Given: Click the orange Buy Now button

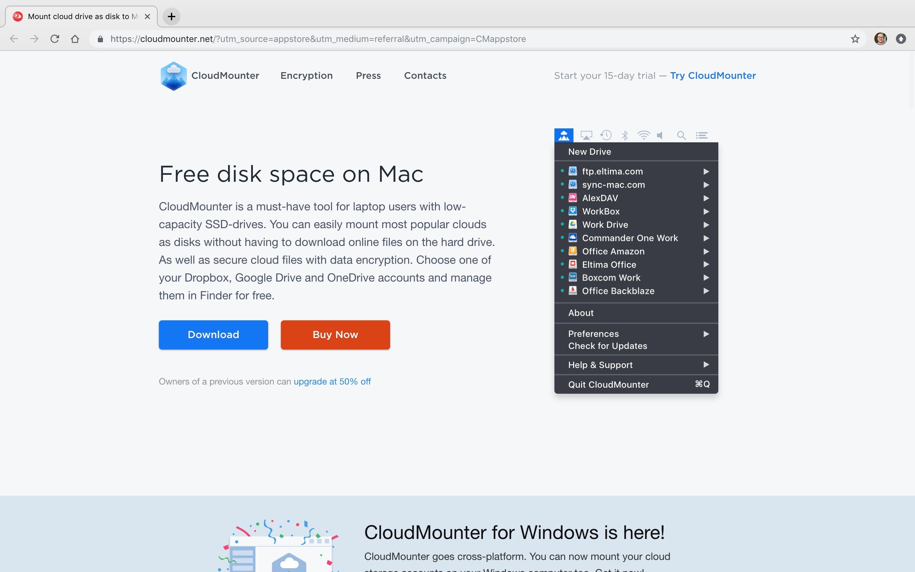Looking at the screenshot, I should [335, 335].
